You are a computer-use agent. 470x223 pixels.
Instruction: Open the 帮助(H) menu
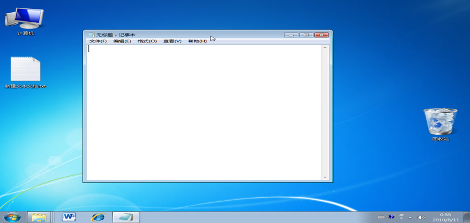point(197,41)
